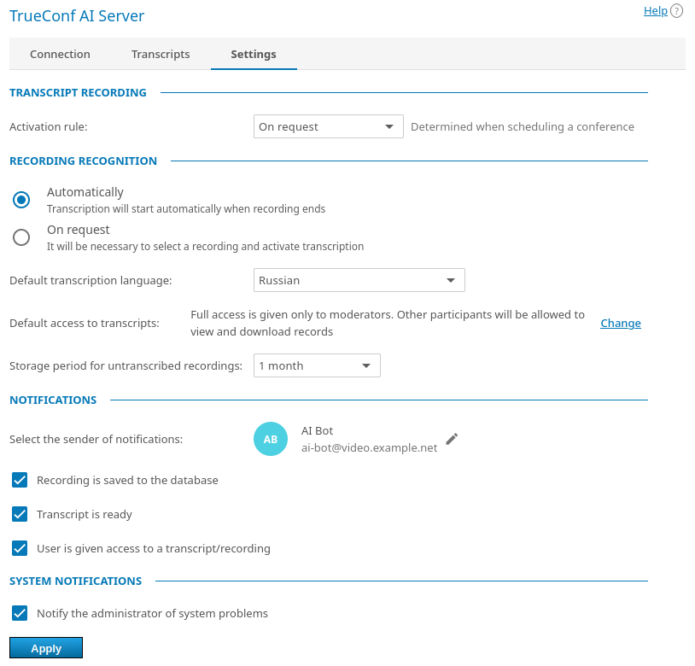Select the Settings tab
This screenshot has width=695, height=666.
(254, 54)
